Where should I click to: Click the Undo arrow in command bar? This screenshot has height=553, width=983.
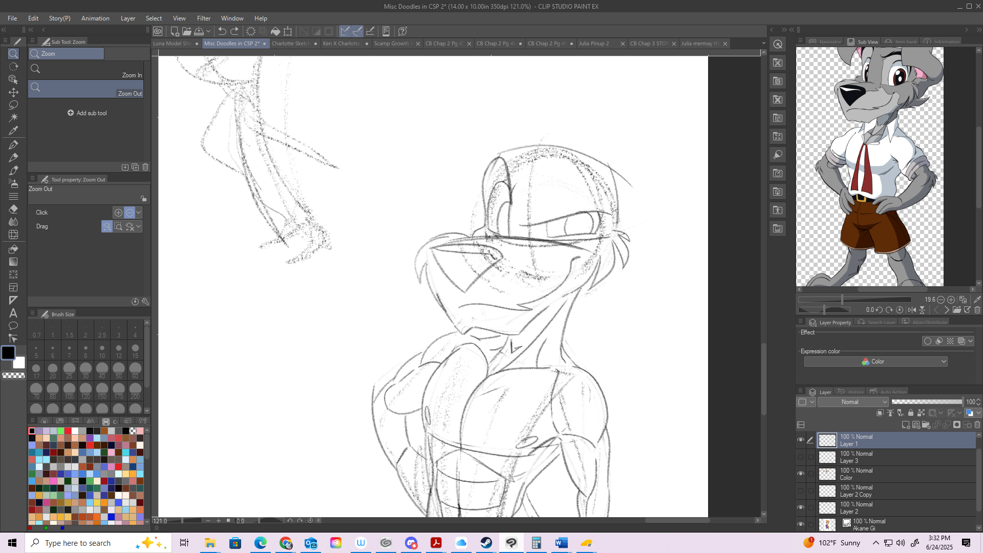pyautogui.click(x=222, y=31)
